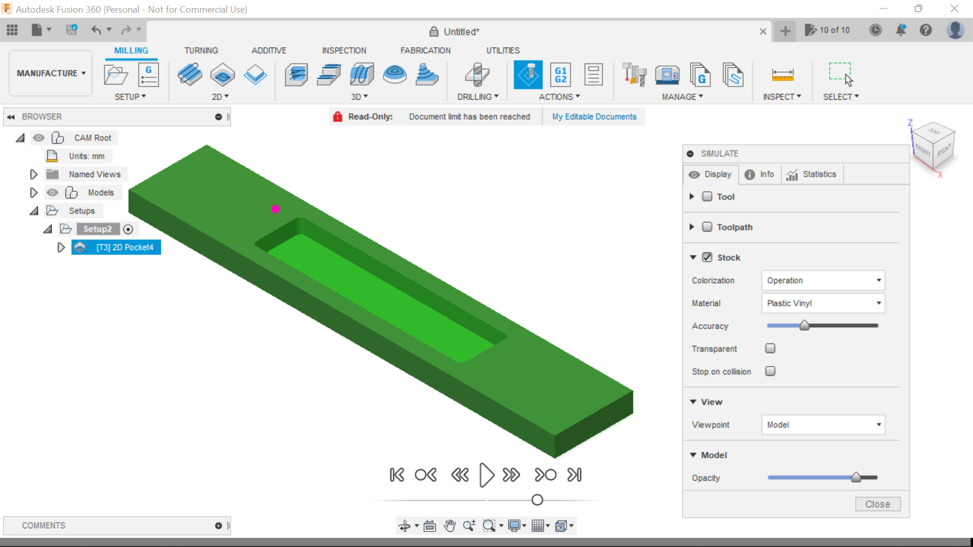Select Plastic Vinyl material dropdown
This screenshot has width=973, height=547.
[x=822, y=302]
